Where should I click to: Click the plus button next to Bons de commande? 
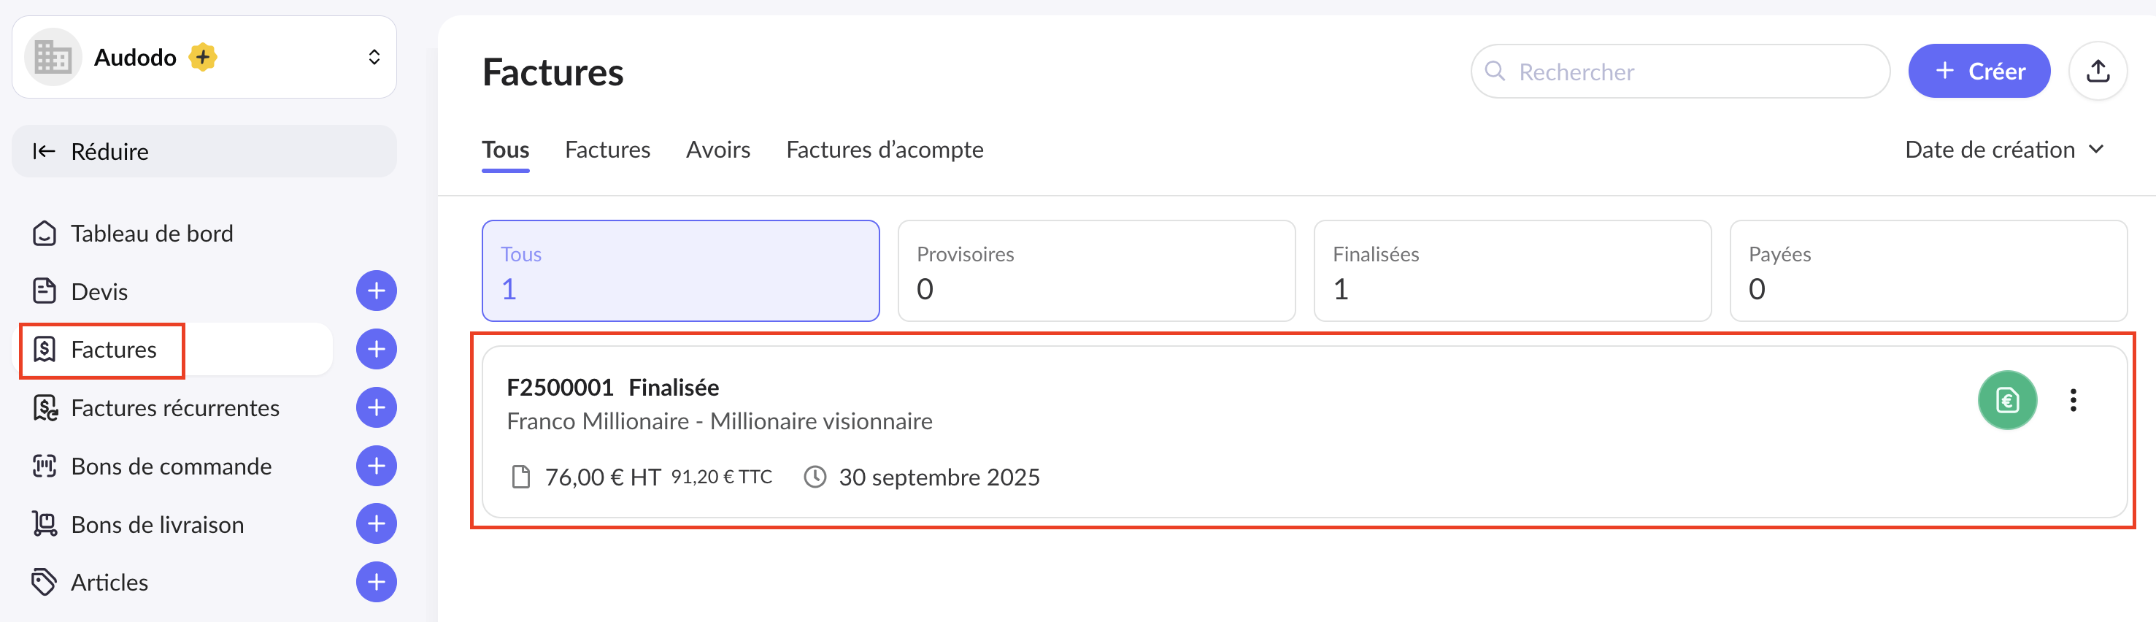click(376, 466)
